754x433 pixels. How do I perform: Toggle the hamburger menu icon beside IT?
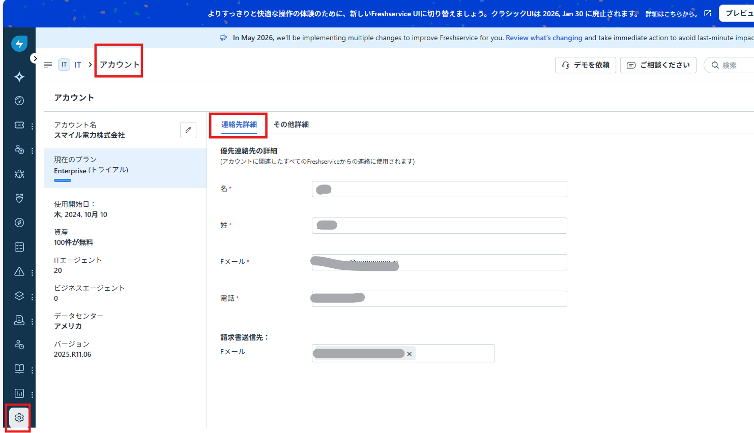[48, 65]
